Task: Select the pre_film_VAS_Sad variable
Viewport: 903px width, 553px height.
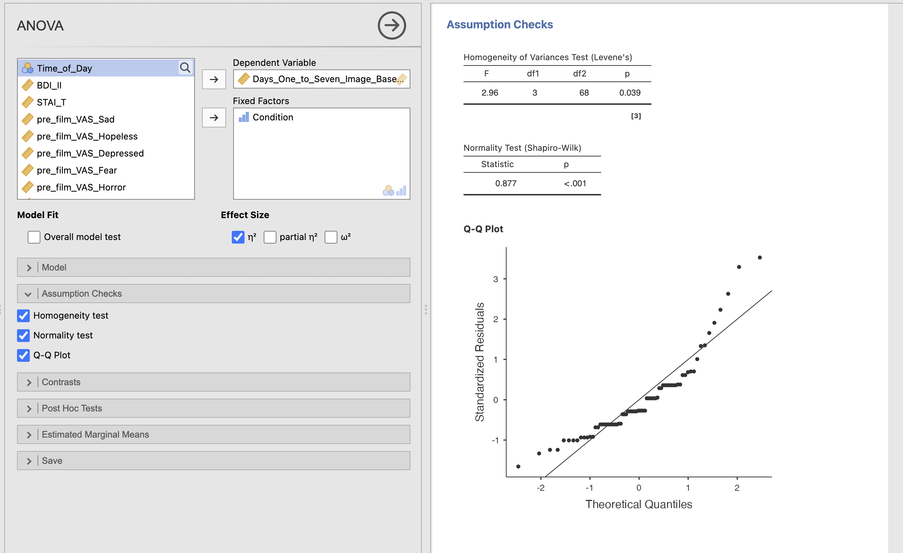Action: tap(106, 119)
